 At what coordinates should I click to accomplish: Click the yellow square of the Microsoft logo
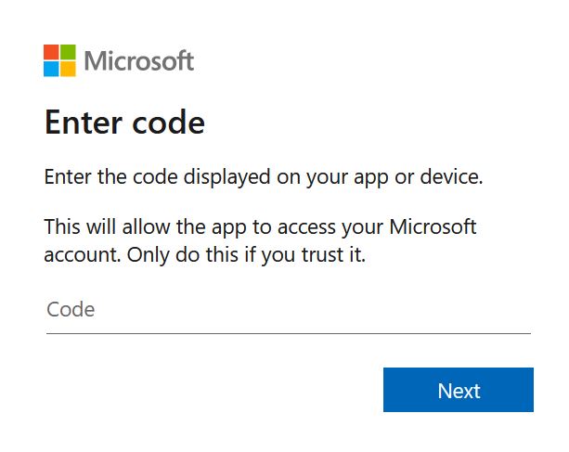68,69
